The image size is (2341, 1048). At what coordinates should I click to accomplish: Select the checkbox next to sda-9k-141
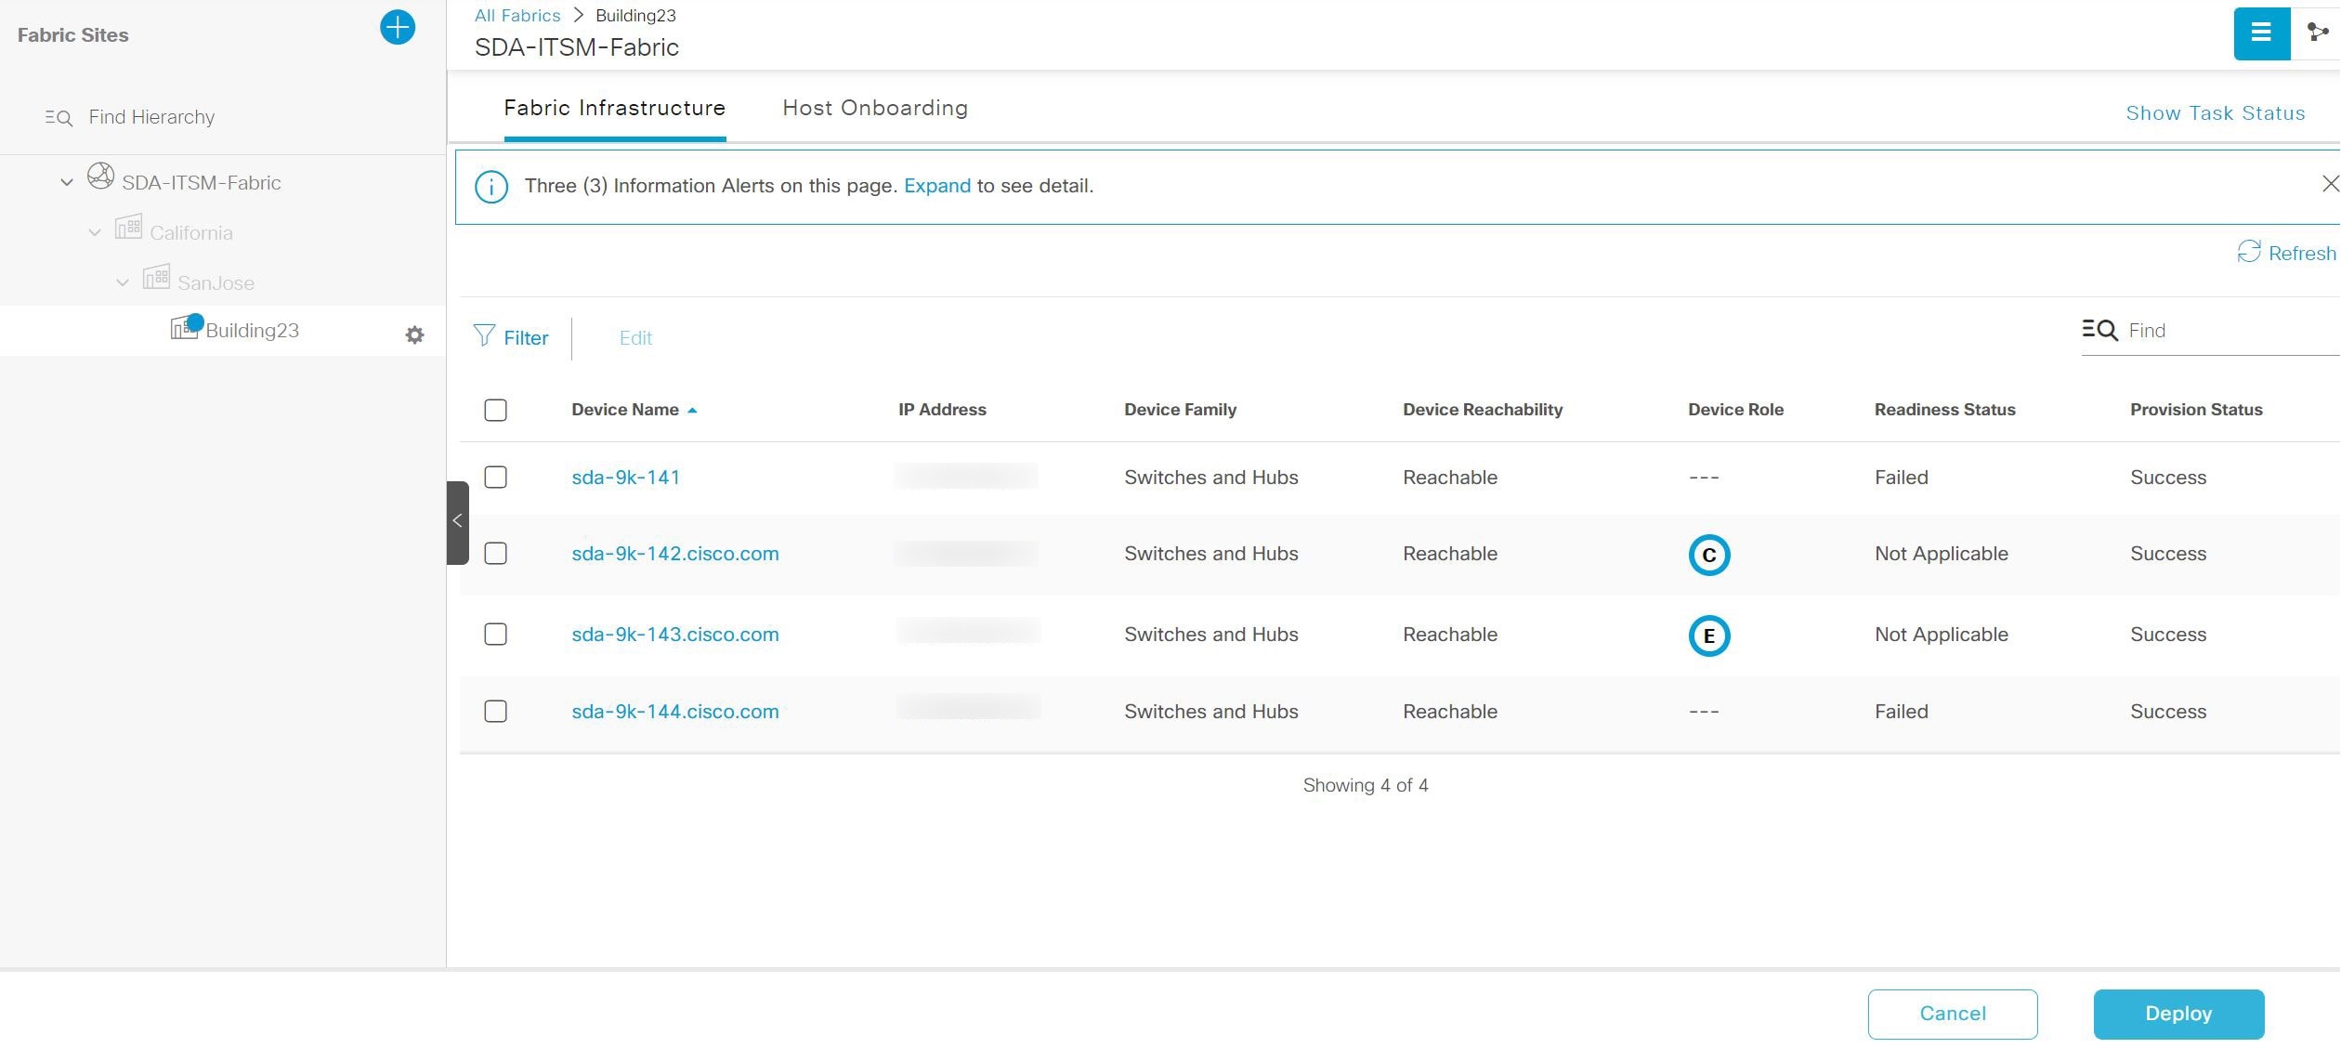496,477
